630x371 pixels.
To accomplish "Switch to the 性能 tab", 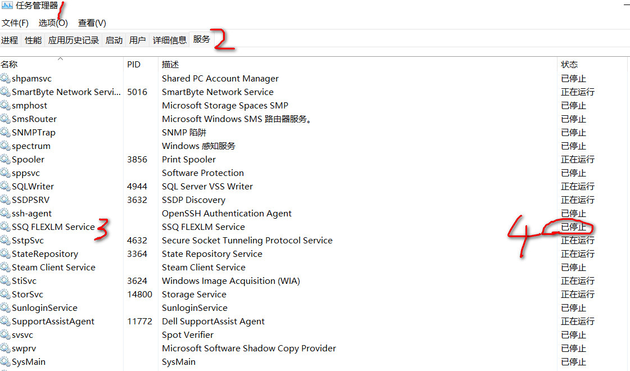I will 33,40.
